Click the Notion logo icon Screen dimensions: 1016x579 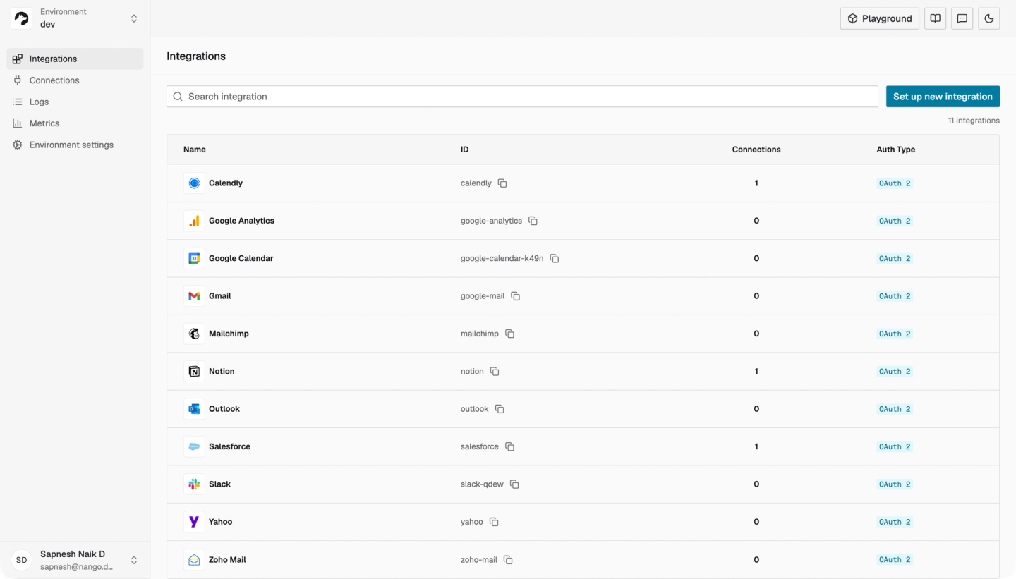(x=194, y=372)
